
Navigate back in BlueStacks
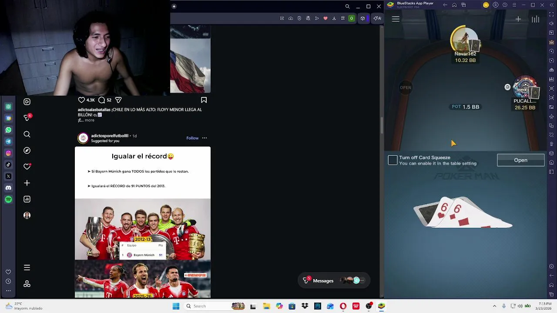(x=445, y=5)
